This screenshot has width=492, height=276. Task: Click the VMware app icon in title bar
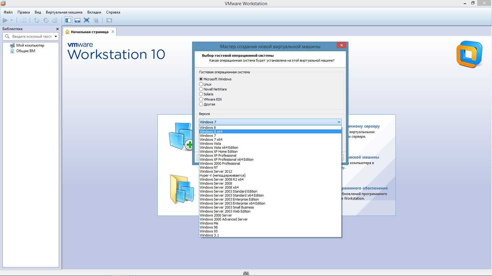point(3,3)
